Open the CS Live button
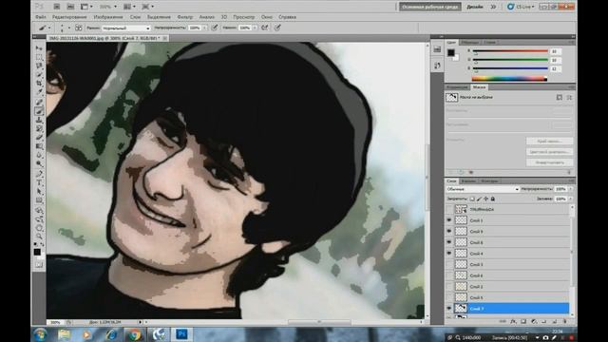Image resolution: width=608 pixels, height=342 pixels. pyautogui.click(x=521, y=7)
